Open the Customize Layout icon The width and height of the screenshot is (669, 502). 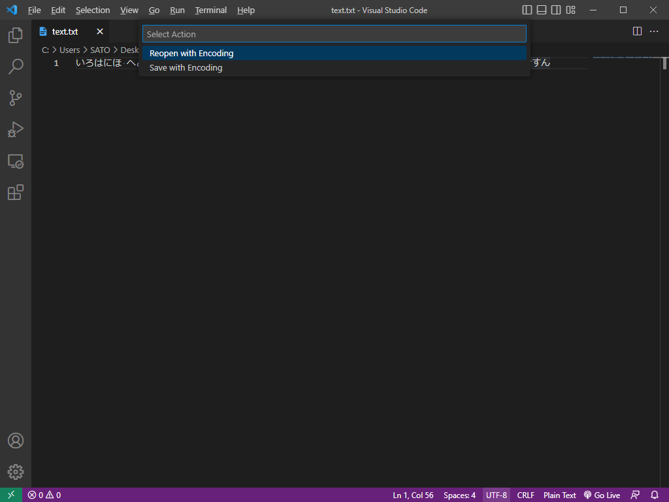(570, 10)
